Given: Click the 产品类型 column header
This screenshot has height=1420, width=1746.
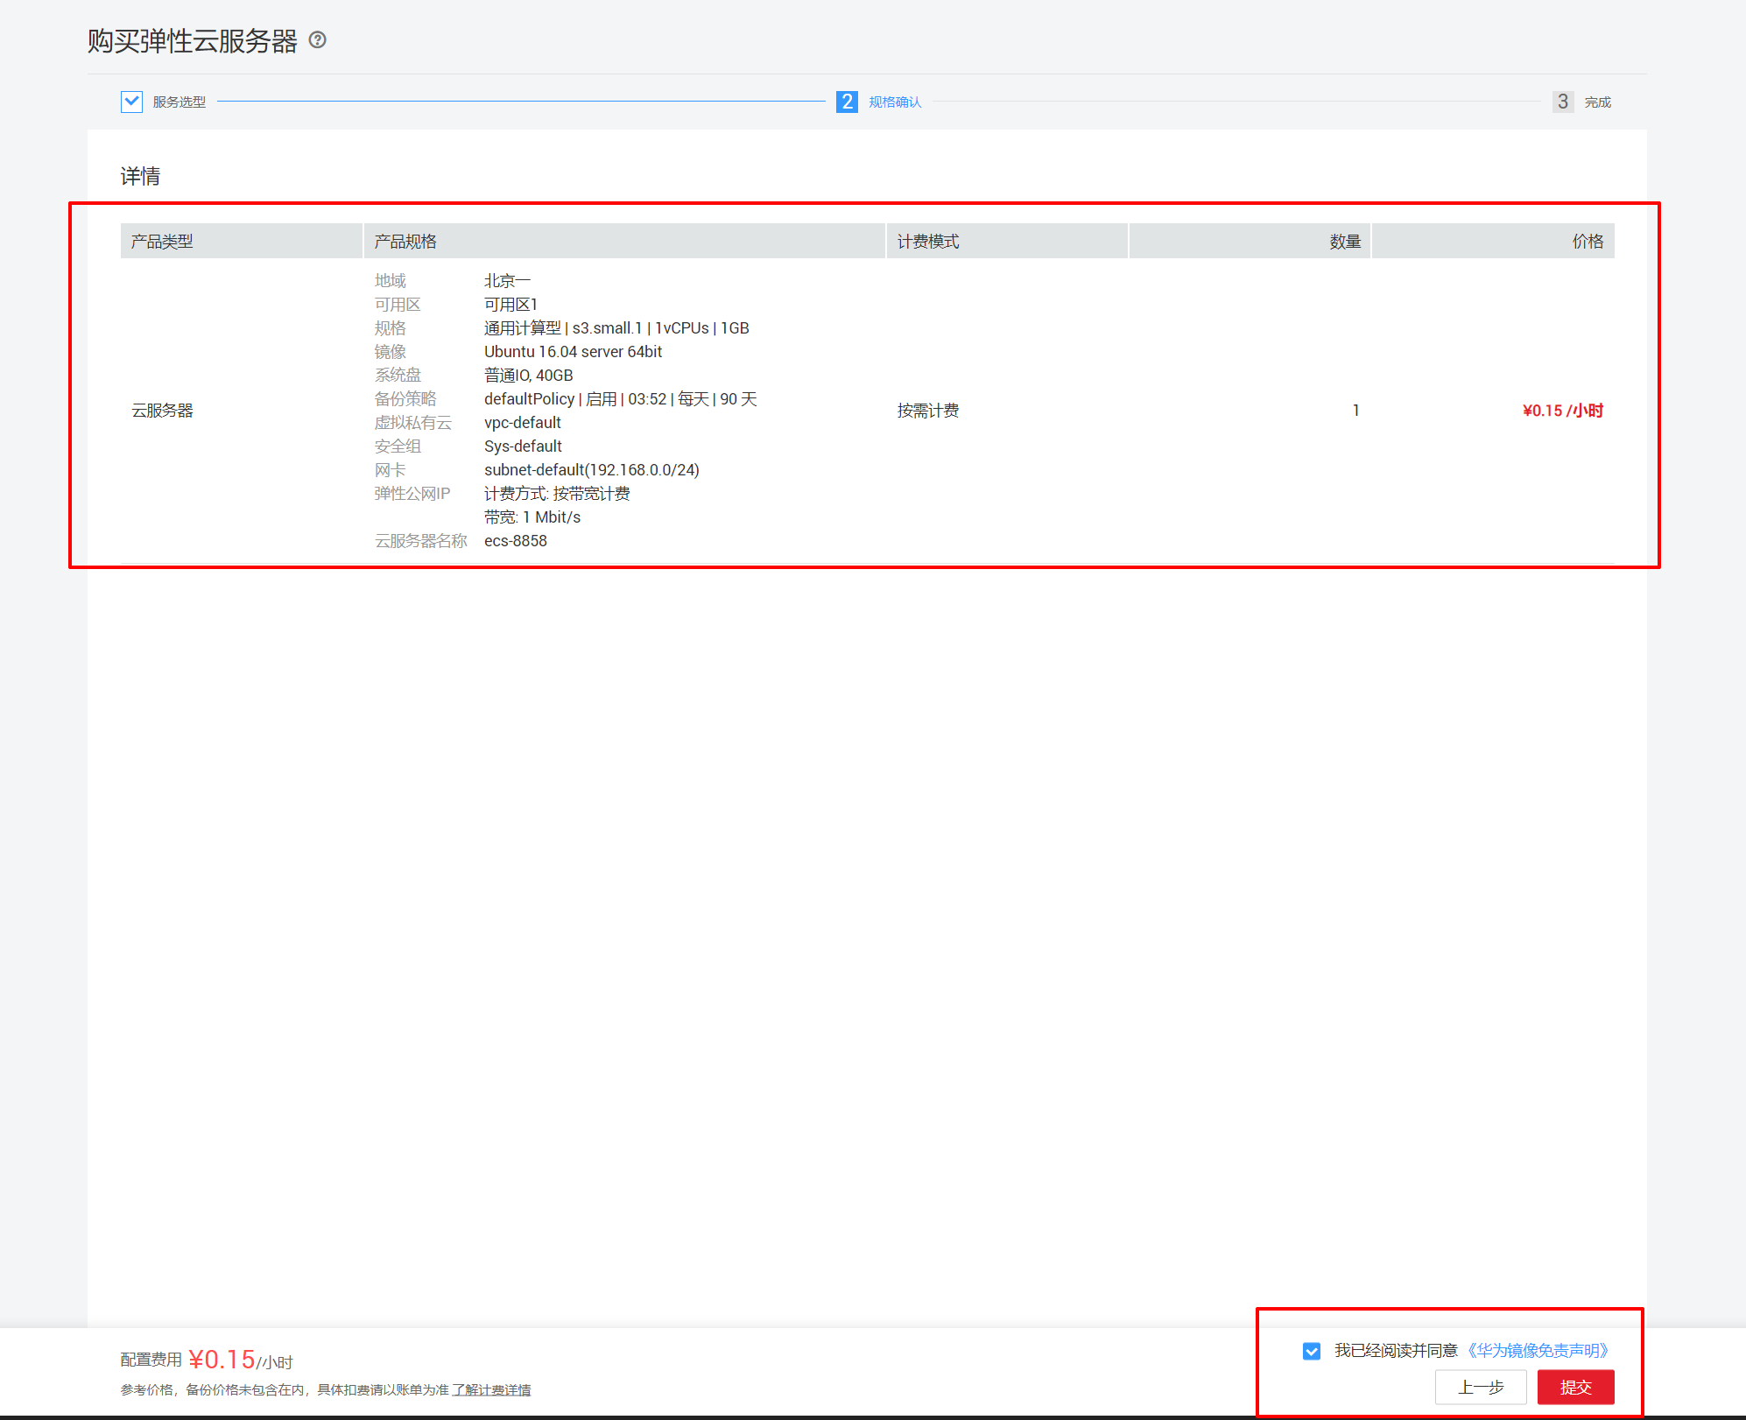Looking at the screenshot, I should [162, 242].
